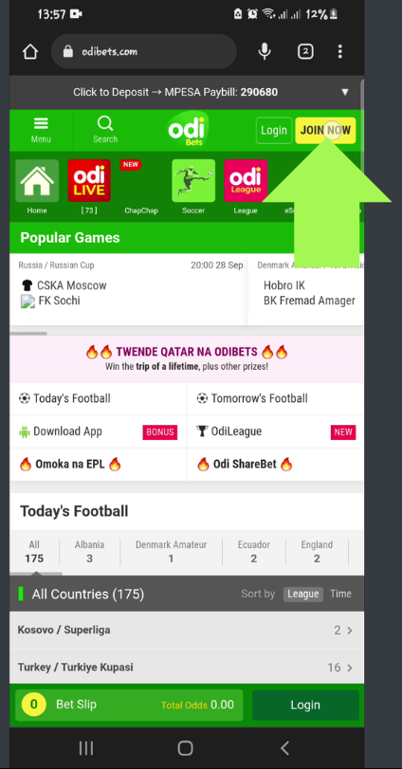Open the Home house icon
Image resolution: width=402 pixels, height=769 pixels.
(x=37, y=180)
